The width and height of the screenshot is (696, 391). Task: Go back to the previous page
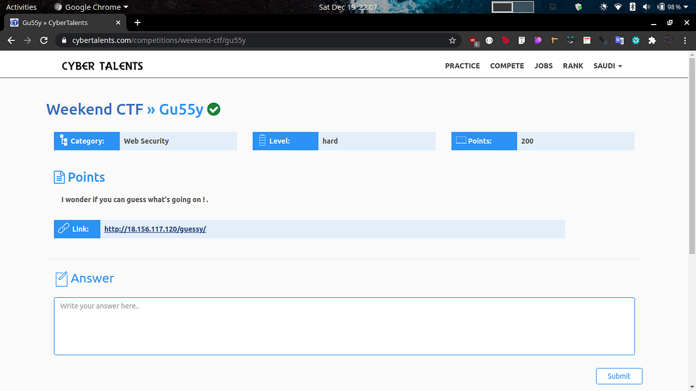point(11,40)
